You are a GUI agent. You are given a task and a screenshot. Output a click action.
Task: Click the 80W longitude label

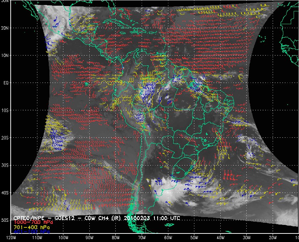pyautogui.click(x=116, y=238)
